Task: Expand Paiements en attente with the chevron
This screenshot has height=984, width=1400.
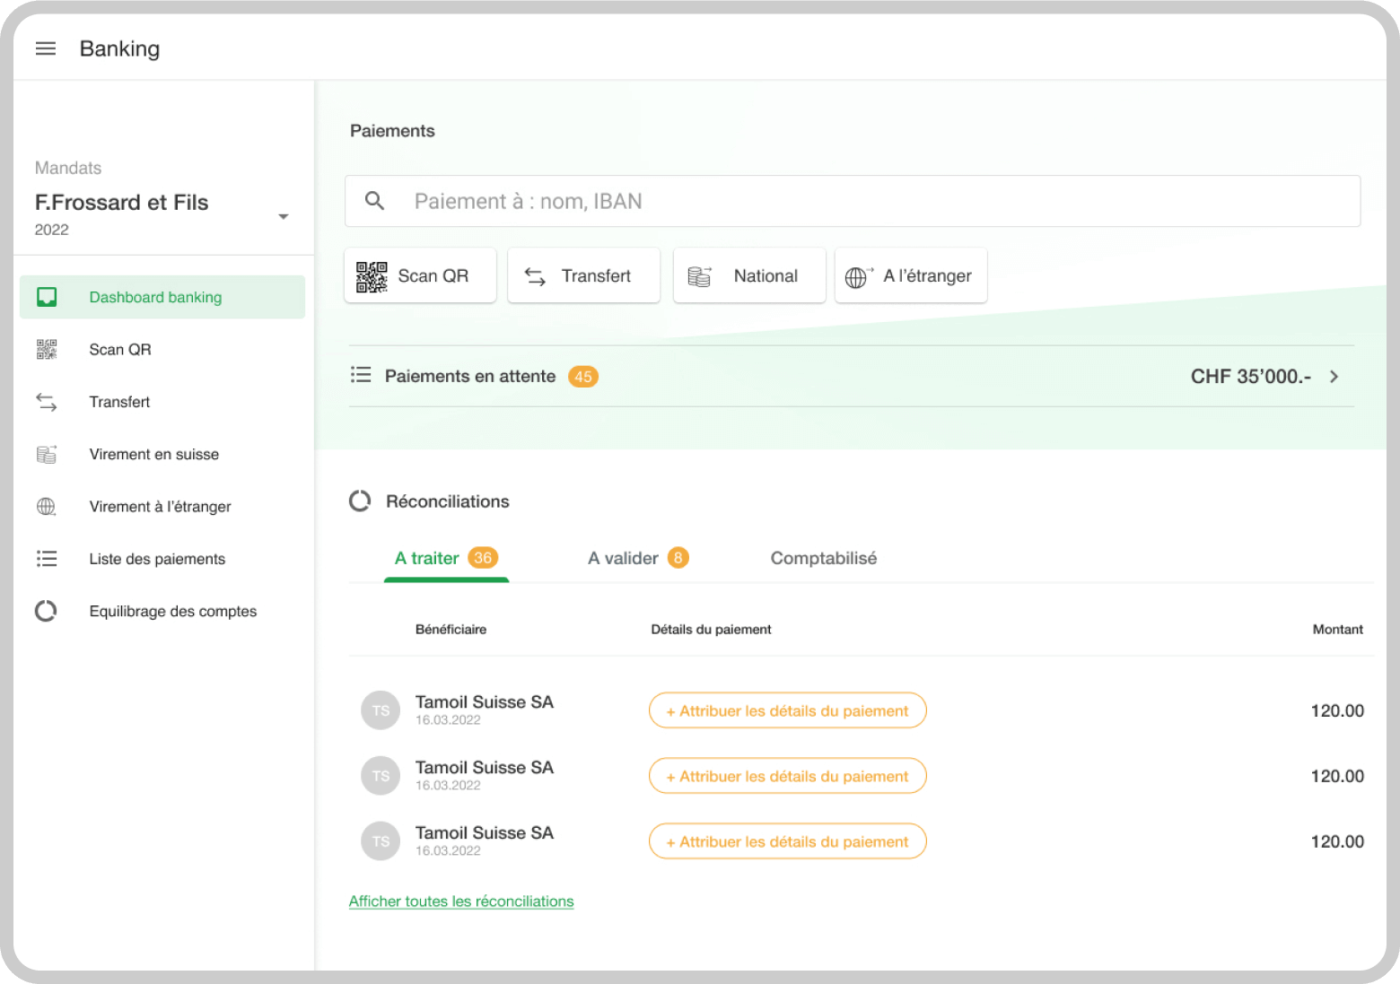Action: [x=1334, y=376]
